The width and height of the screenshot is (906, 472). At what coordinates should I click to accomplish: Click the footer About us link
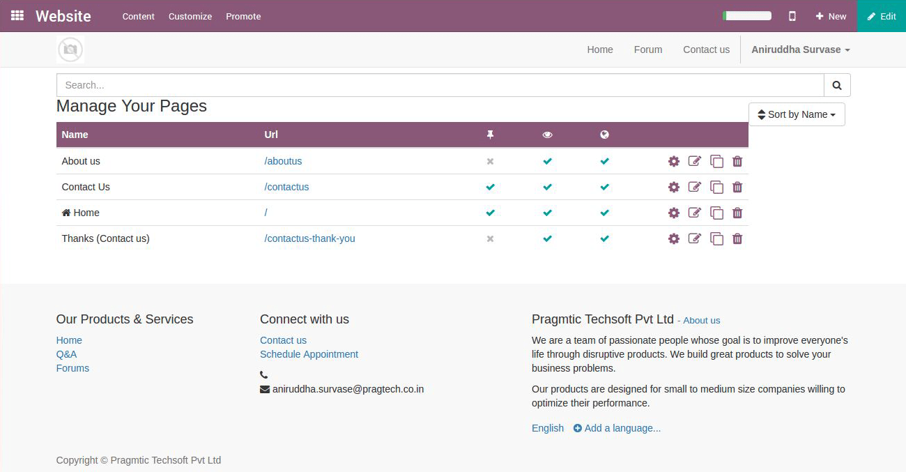701,321
